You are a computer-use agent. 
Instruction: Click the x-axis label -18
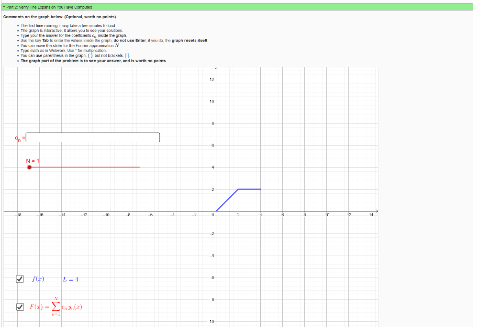click(x=19, y=215)
